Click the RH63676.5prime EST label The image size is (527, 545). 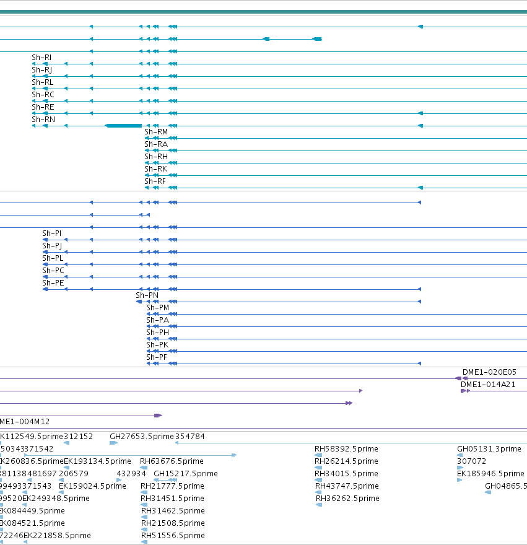point(172,461)
